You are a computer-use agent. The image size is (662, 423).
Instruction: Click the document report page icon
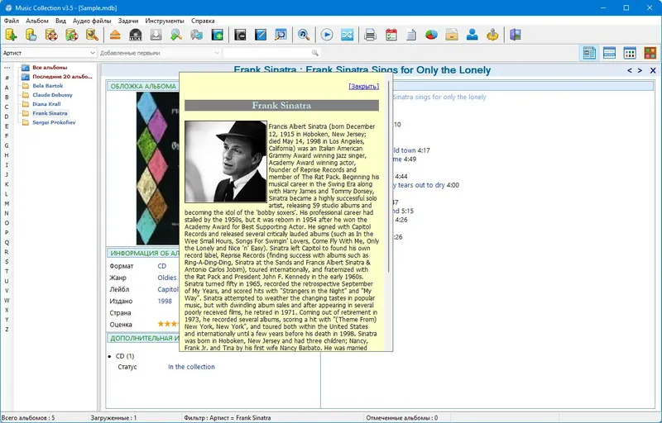411,35
